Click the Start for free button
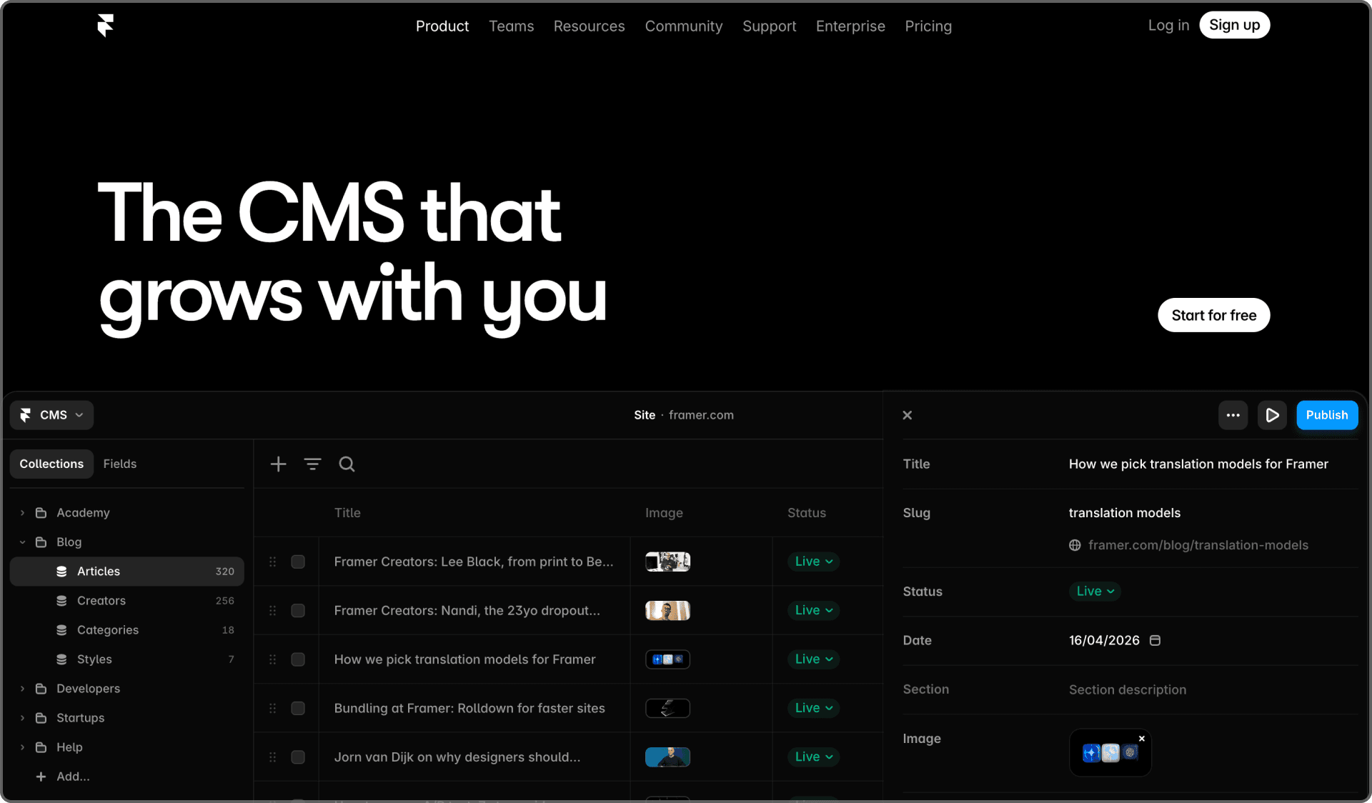 1213,315
